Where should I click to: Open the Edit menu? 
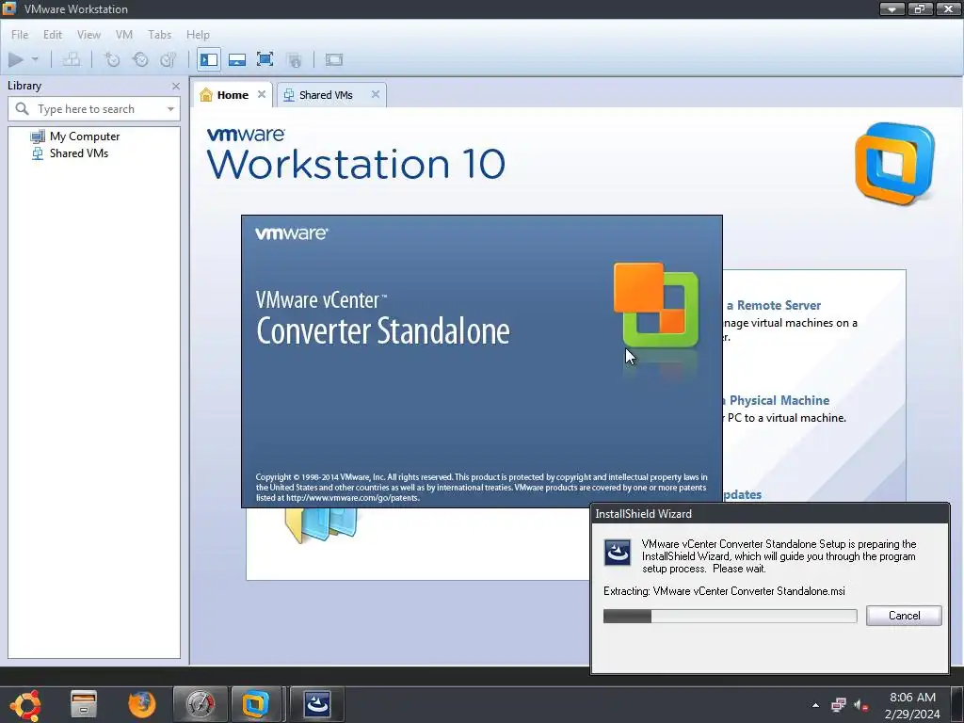tap(53, 35)
